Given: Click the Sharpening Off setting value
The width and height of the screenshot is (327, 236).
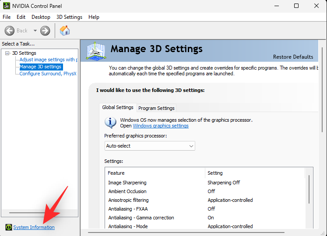Looking at the screenshot, I should click(x=224, y=183).
